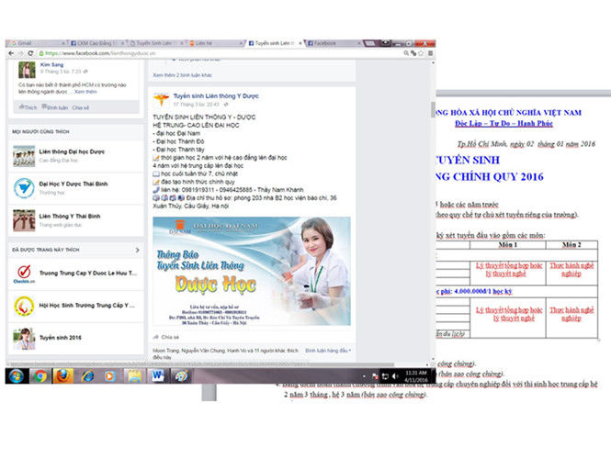This screenshot has height=458, width=611.
Task: Open Google Chrome from the taskbar
Action: click(40, 375)
